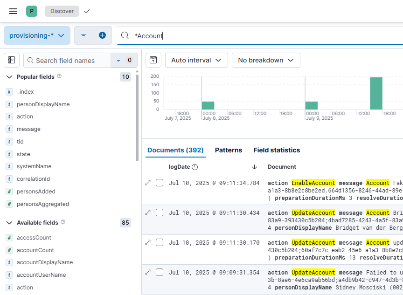Screen dimensions: 403x295
Task: Open the provisioning-* data view dropdown
Action: 37,35
